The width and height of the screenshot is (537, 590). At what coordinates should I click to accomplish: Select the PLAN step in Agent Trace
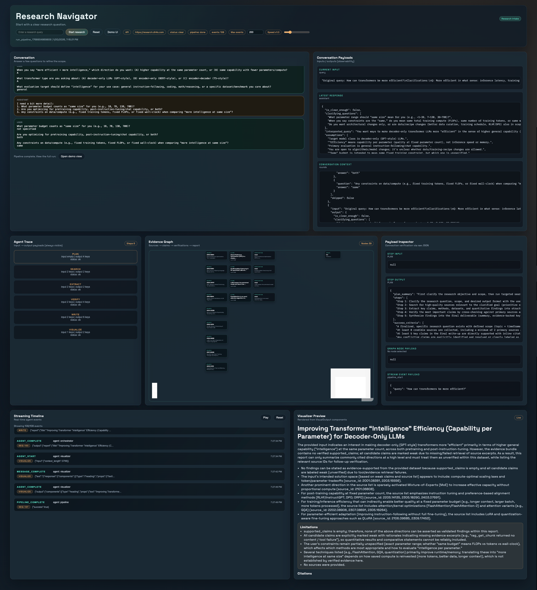point(75,257)
